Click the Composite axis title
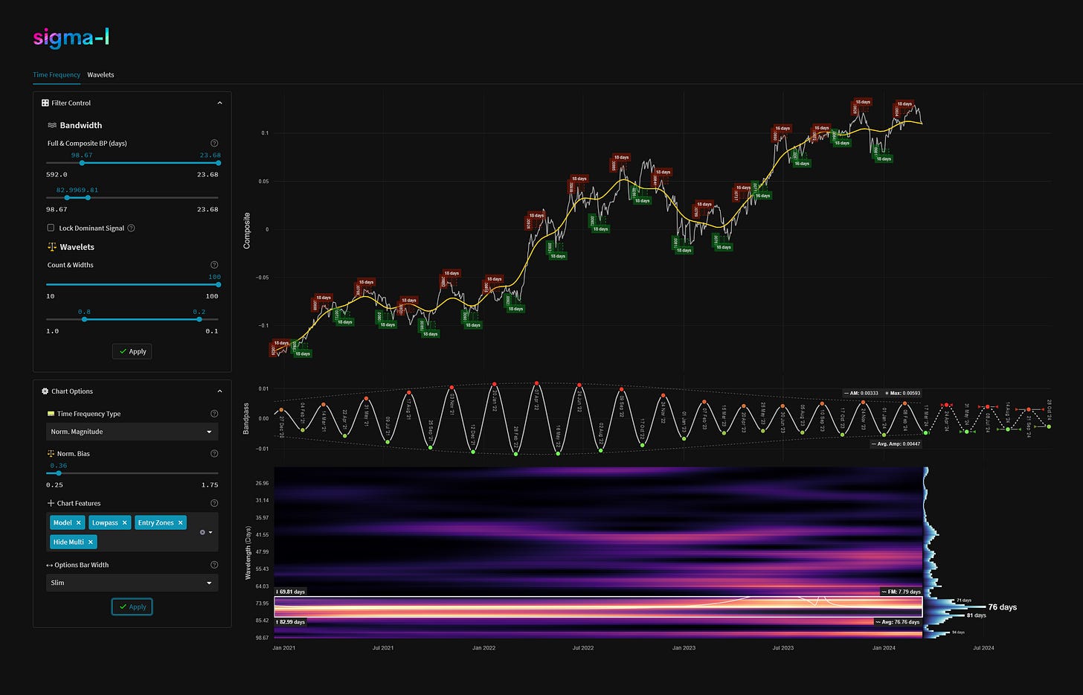Viewport: 1083px width, 695px height. (247, 230)
